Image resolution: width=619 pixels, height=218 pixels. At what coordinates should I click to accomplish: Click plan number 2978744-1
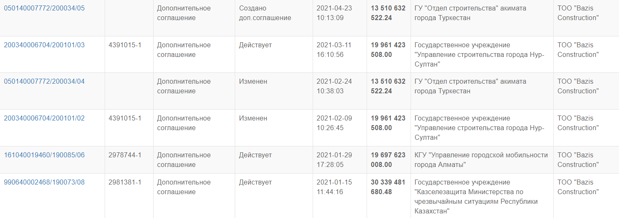[x=125, y=155]
